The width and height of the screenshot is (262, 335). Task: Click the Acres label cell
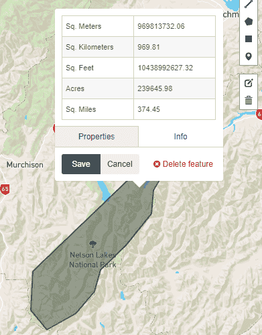(x=98, y=88)
